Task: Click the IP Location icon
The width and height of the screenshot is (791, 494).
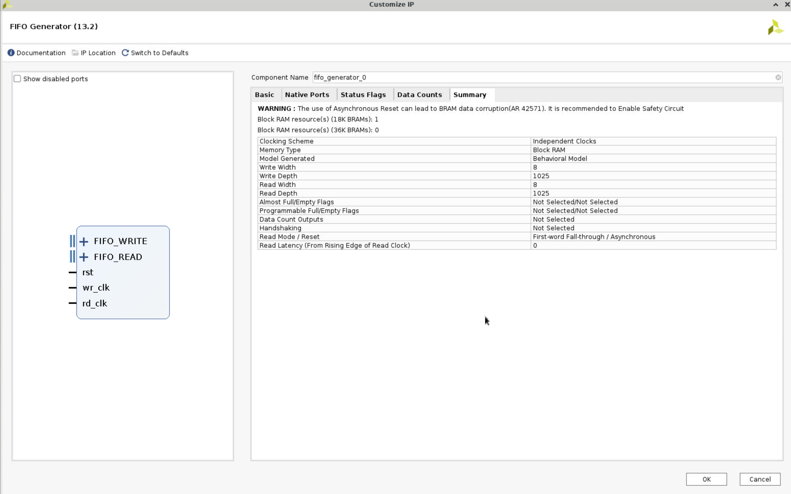Action: click(x=75, y=52)
